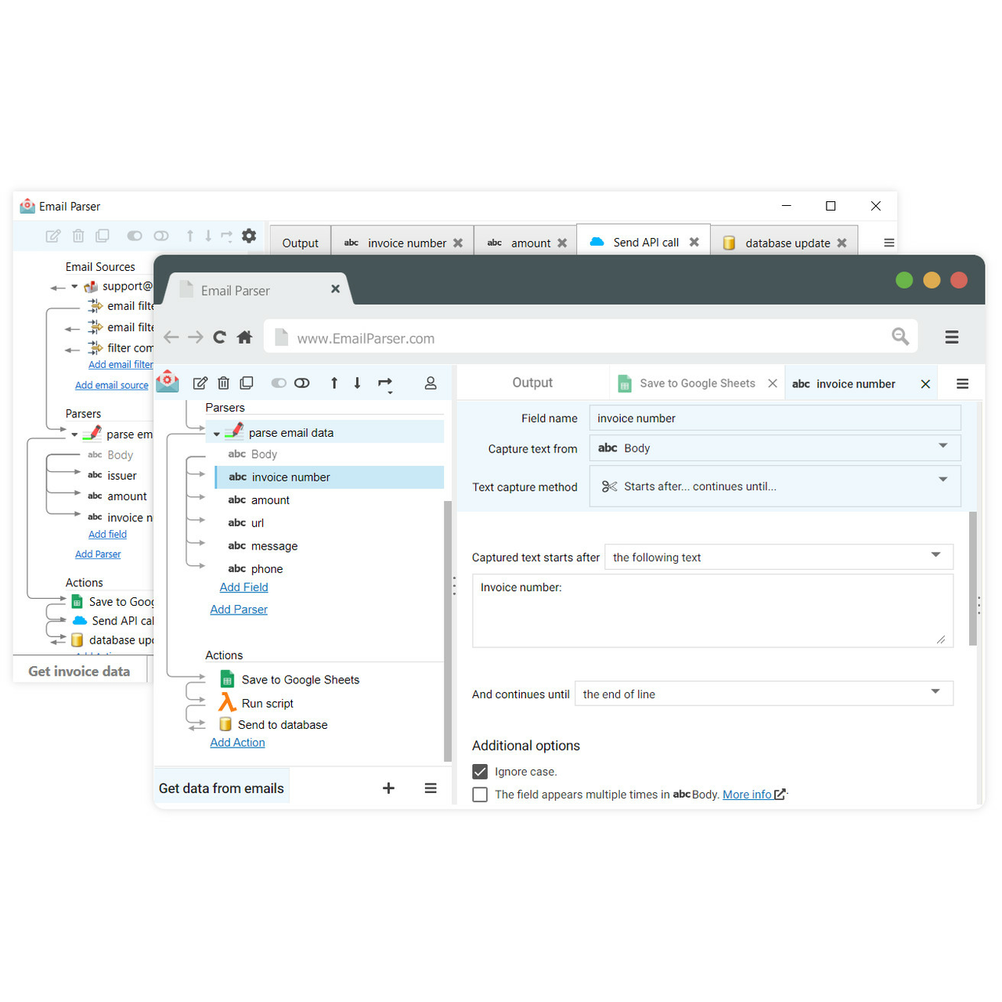Click the Field name input box

tap(774, 418)
